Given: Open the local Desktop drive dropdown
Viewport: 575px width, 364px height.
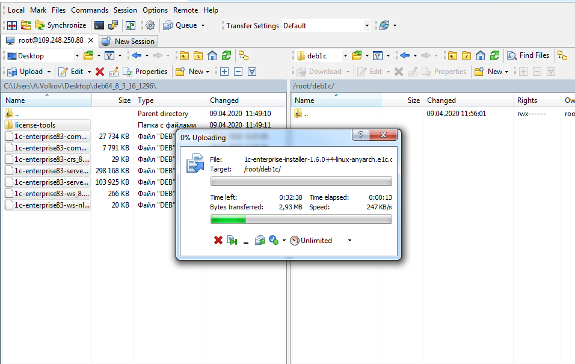Looking at the screenshot, I should 76,55.
